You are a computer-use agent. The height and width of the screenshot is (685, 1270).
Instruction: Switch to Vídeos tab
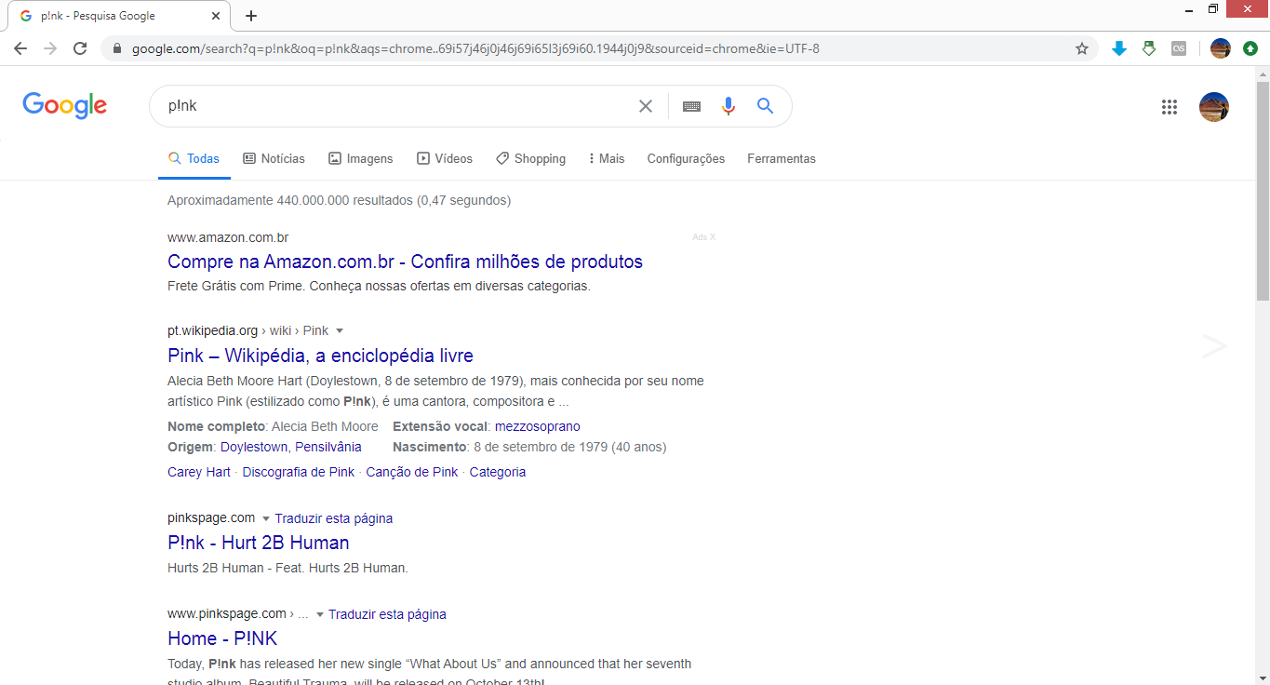point(445,159)
